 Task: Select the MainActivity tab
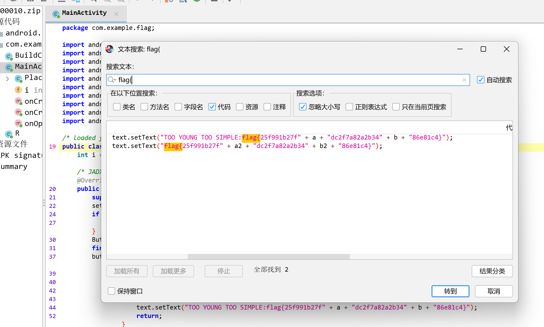point(84,13)
